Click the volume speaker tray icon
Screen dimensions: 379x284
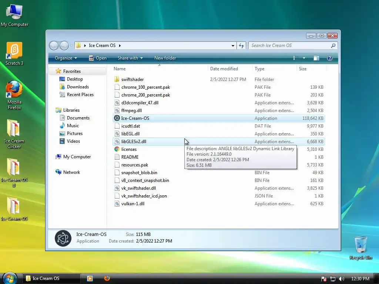tap(341, 279)
